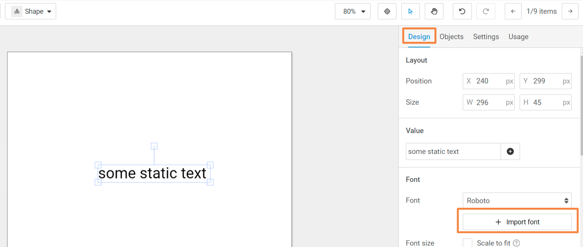583x247 pixels.
Task: Click the Import font button
Action: 517,222
